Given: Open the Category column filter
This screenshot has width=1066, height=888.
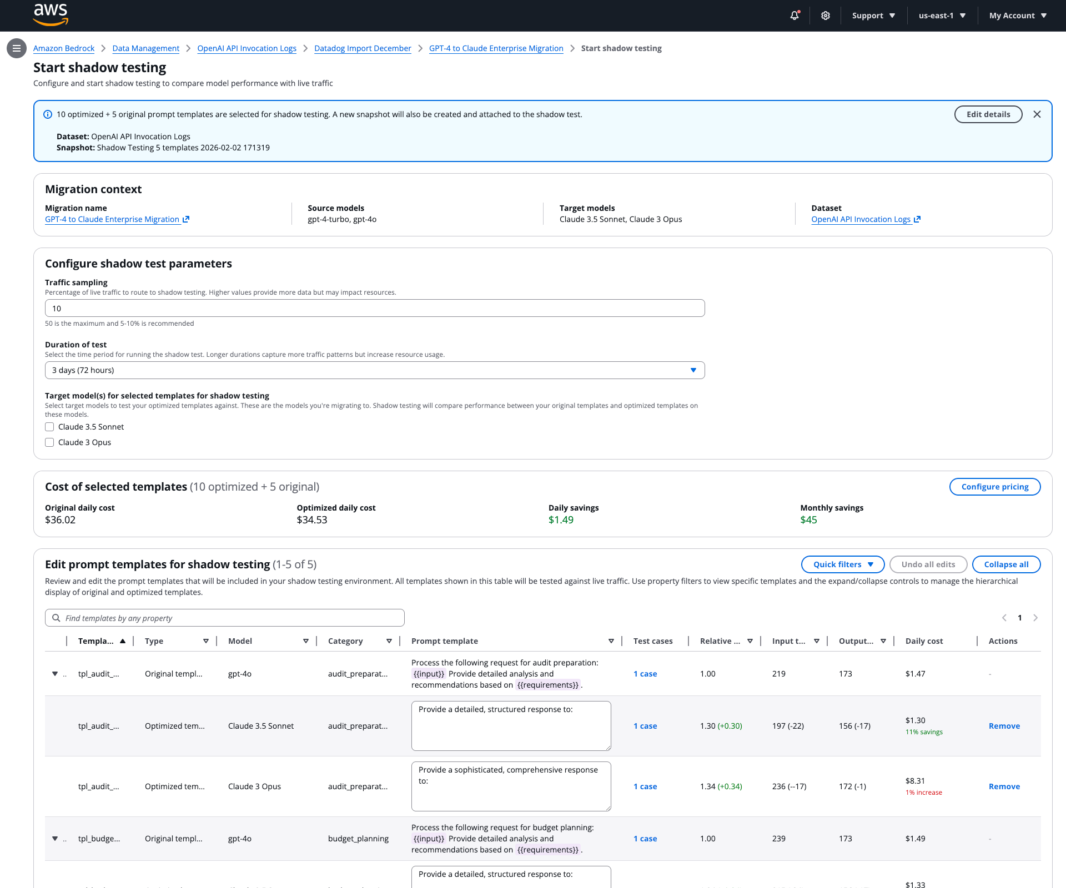Looking at the screenshot, I should point(389,641).
